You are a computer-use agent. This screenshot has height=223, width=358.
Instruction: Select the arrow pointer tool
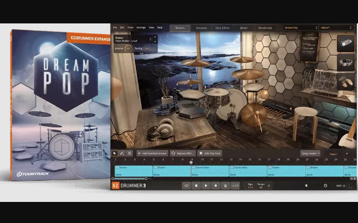(x=114, y=153)
